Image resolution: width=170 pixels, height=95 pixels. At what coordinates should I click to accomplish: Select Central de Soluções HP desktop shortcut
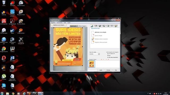tap(21, 41)
